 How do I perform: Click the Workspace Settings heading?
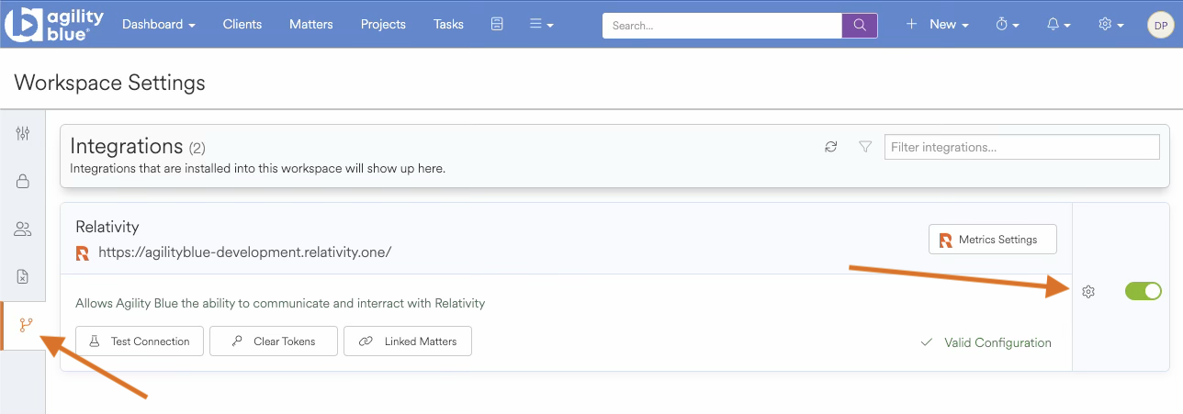(110, 83)
